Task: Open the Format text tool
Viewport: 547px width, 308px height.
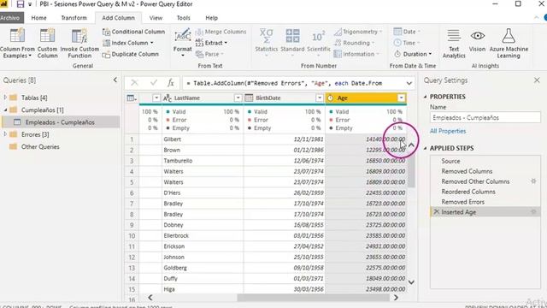Action: click(x=182, y=42)
